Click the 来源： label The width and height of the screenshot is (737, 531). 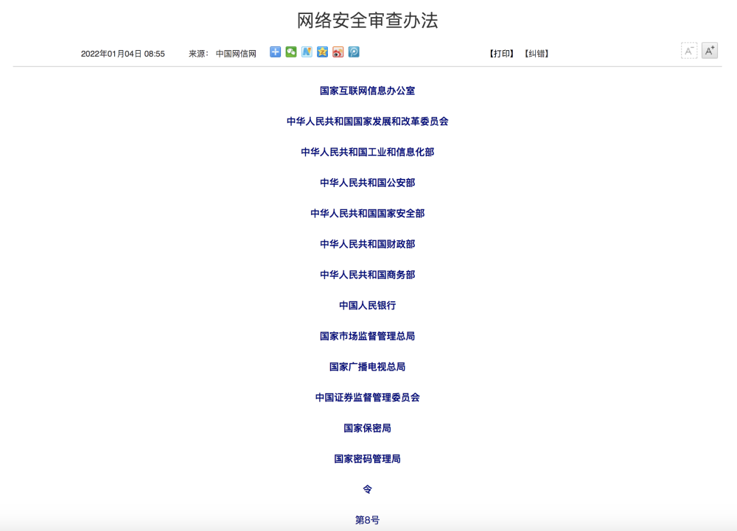tap(198, 54)
